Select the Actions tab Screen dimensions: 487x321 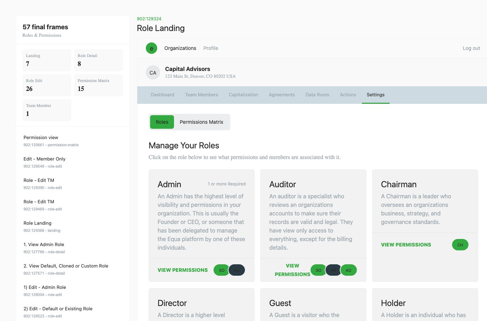348,95
